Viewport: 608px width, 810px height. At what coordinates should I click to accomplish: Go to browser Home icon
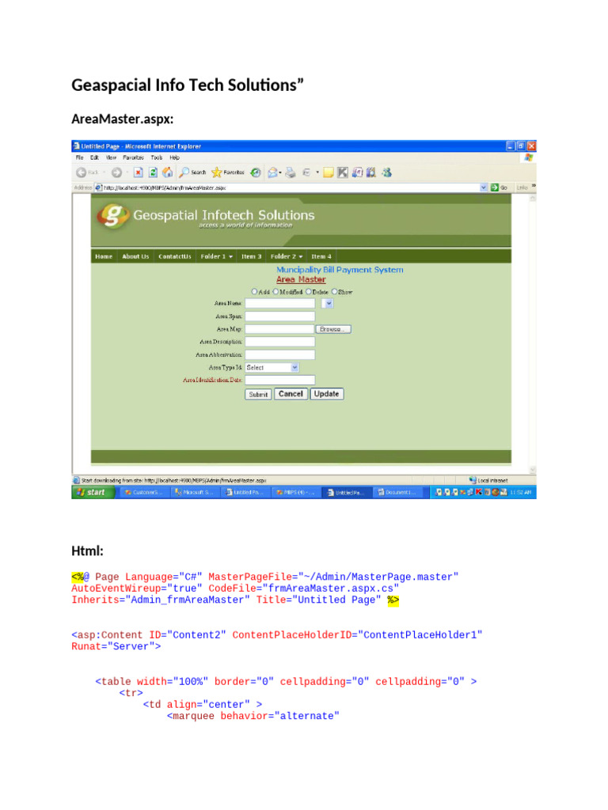[166, 172]
